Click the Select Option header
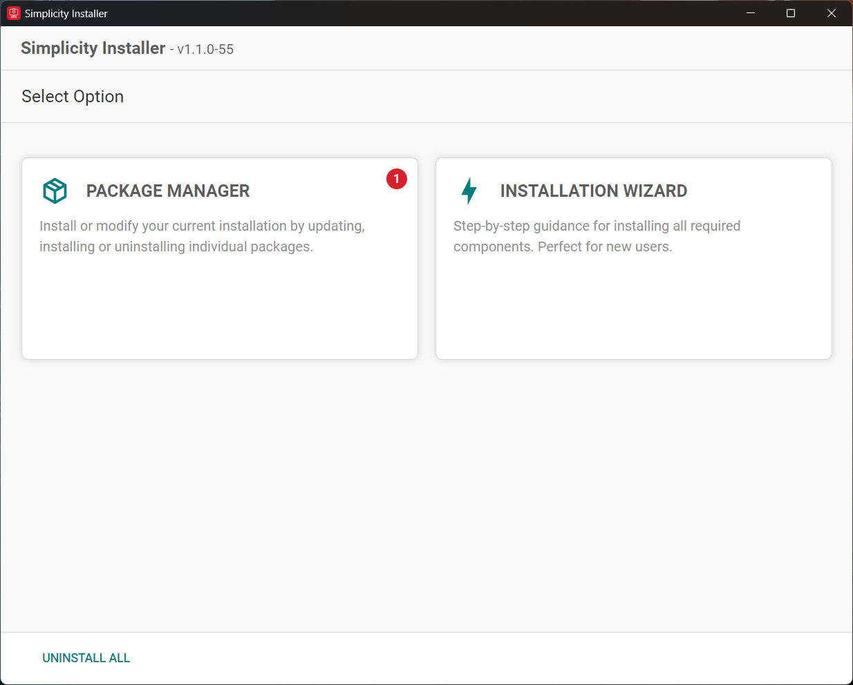 pyautogui.click(x=72, y=96)
